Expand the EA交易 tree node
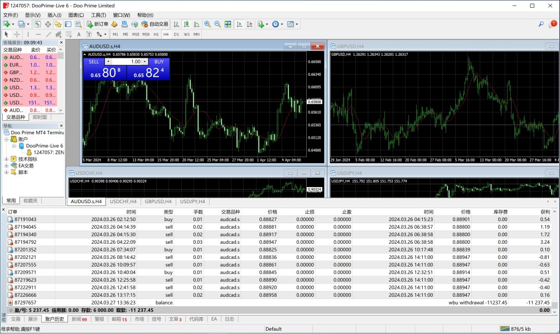The height and width of the screenshot is (334, 560). [6, 165]
